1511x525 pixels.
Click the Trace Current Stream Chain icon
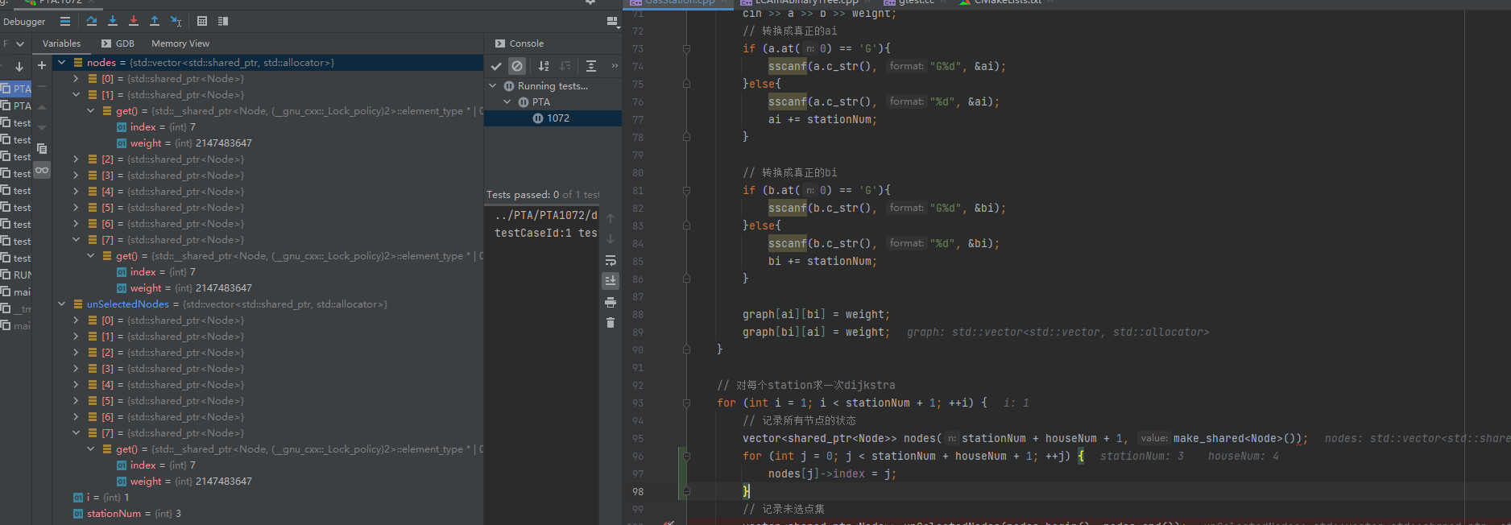coord(223,21)
